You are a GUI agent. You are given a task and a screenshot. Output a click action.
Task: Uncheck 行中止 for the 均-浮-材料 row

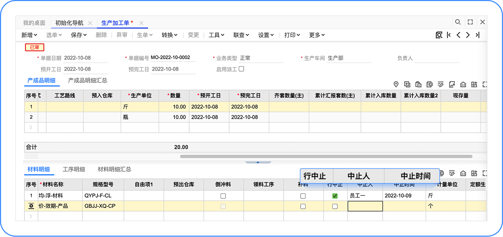(x=335, y=196)
